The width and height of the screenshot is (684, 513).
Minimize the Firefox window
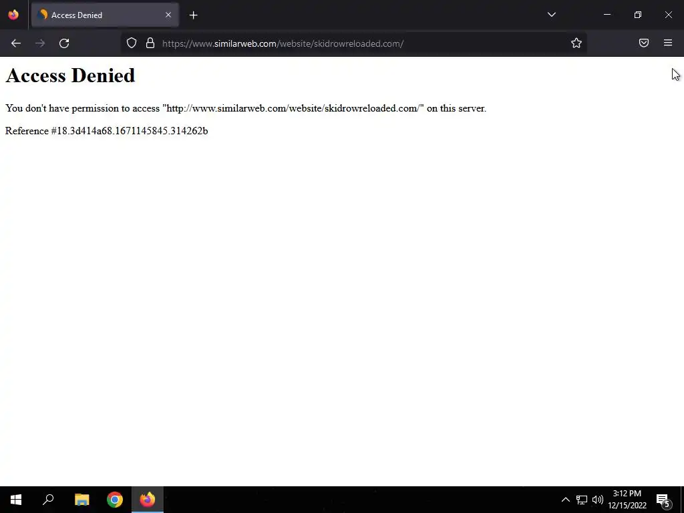point(607,15)
